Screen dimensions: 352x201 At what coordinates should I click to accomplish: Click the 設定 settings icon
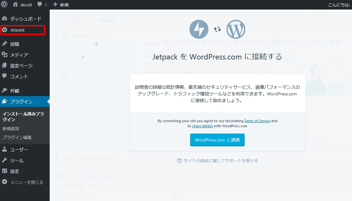(x=5, y=171)
